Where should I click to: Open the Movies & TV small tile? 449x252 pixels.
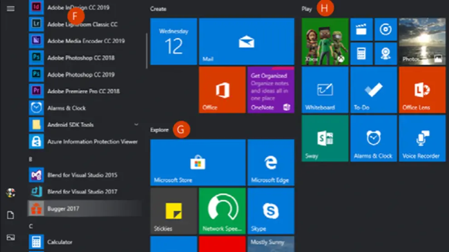point(361,29)
